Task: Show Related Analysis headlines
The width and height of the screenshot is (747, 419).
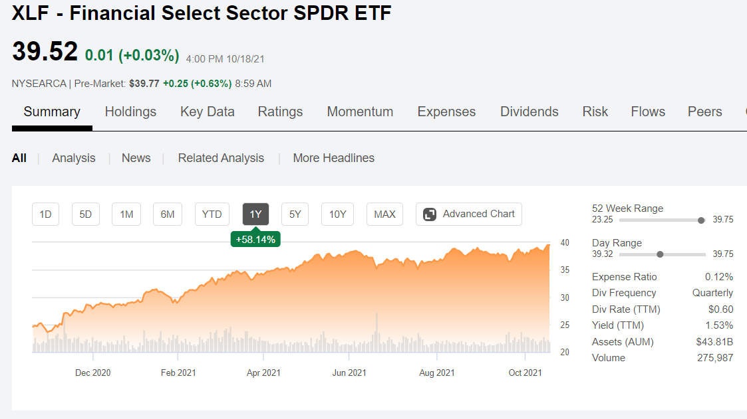Action: click(x=221, y=158)
